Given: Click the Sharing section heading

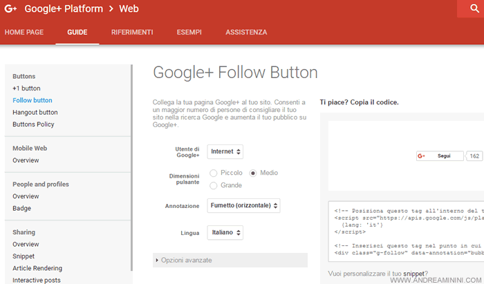Looking at the screenshot, I should click(x=24, y=232).
